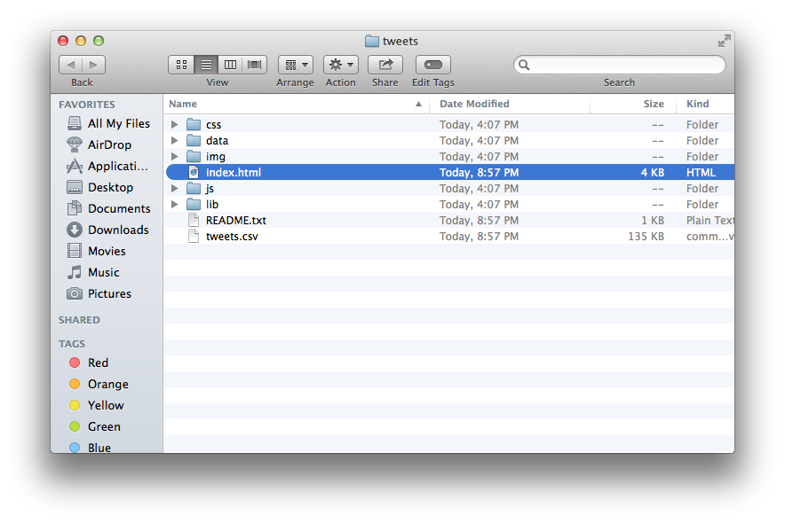The height and width of the screenshot is (523, 785).
Task: Click the Share toolbar button
Action: click(385, 65)
